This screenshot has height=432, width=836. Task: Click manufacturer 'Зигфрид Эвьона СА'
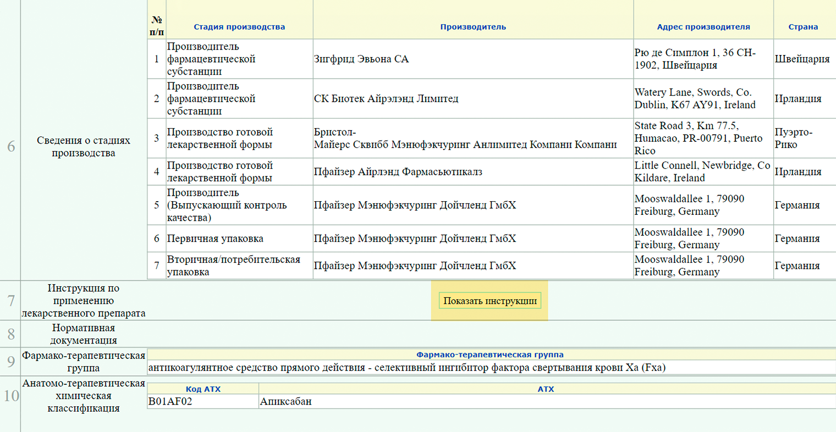pos(361,59)
